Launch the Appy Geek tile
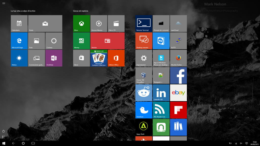The width and height of the screenshot is (260, 146). point(144,127)
